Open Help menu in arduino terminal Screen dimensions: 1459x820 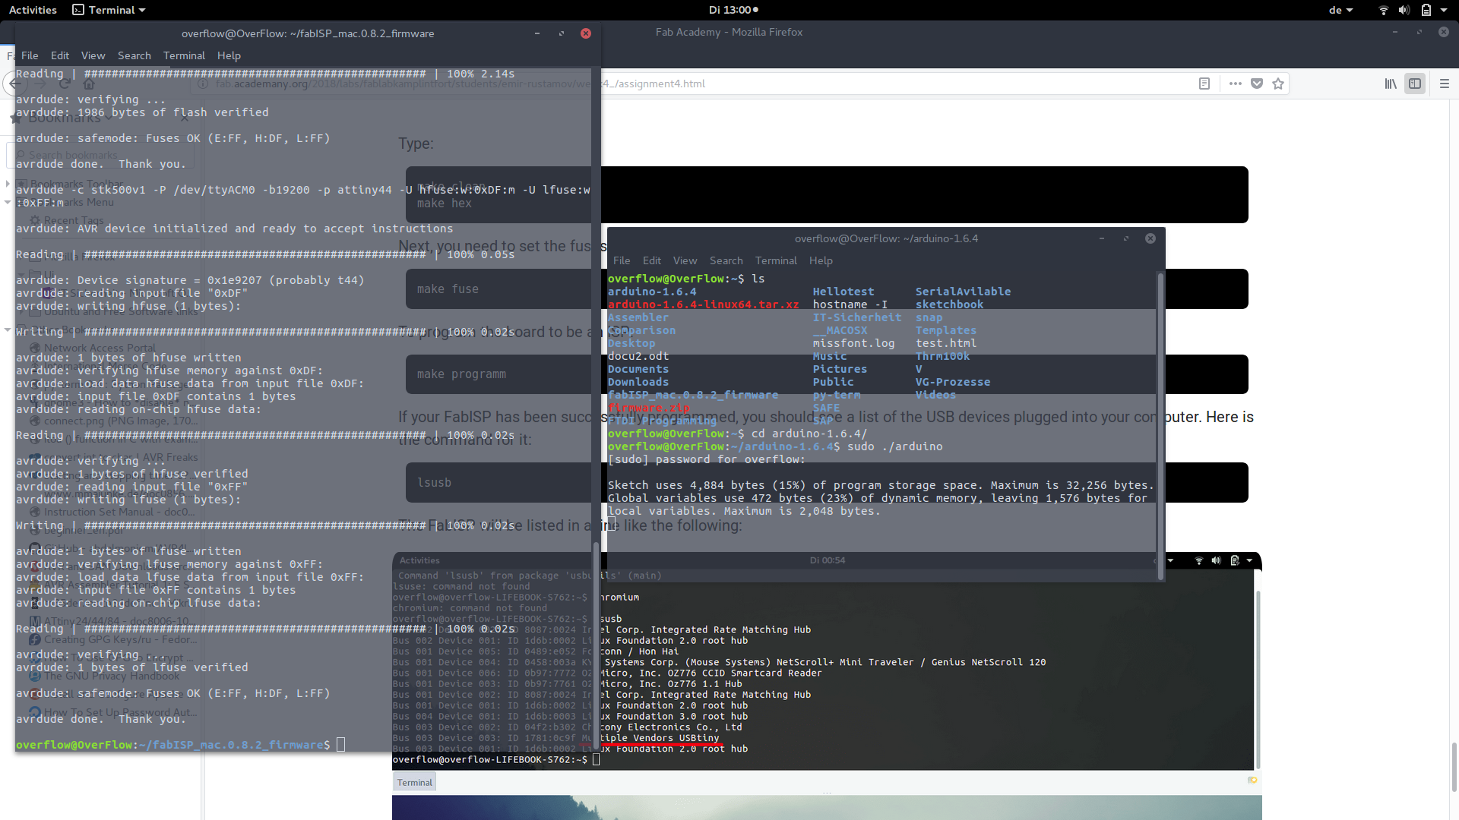(821, 260)
